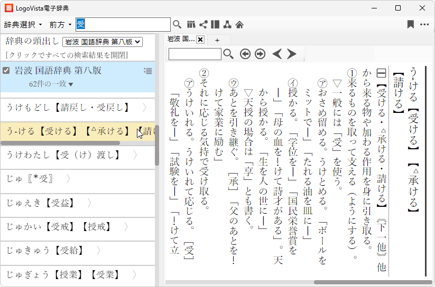435x287 pixels.
Task: Expand the 岩波 国語辞典 第八版 combo box
Action: 103,42
